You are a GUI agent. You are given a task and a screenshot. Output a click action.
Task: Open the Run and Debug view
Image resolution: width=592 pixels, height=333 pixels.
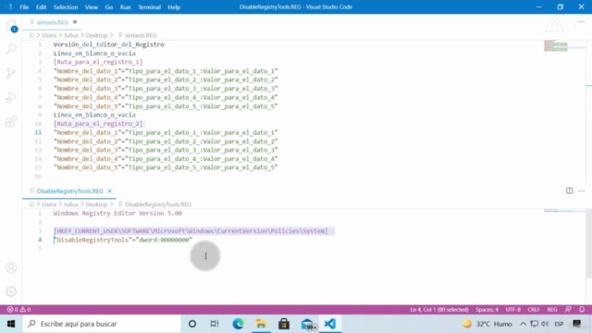click(x=11, y=97)
